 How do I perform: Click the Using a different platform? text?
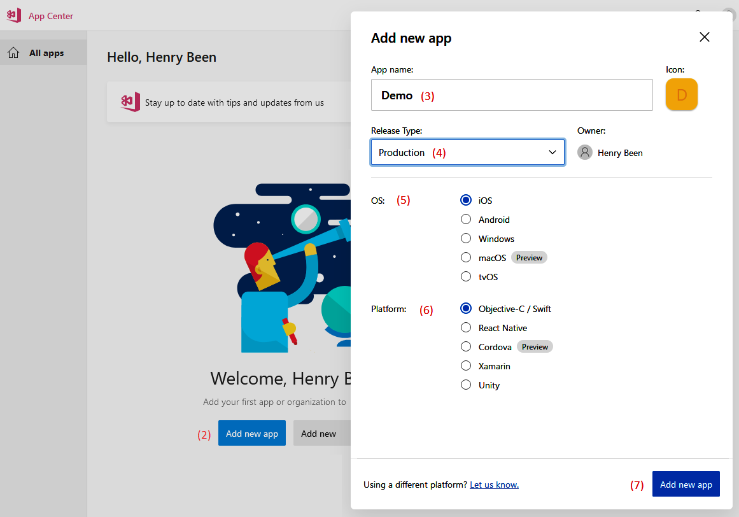tap(415, 485)
